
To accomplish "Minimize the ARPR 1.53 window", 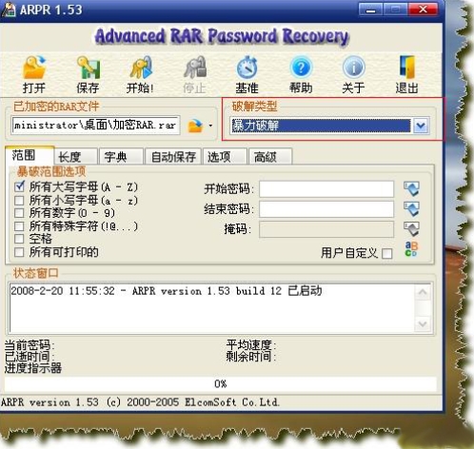I will tap(370, 10).
